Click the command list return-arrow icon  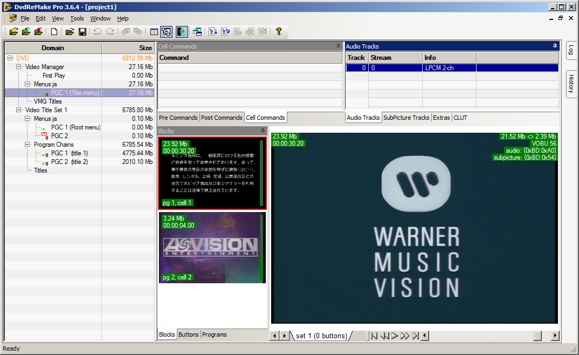225,32
